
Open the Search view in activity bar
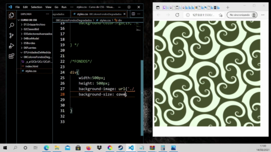(x=11, y=25)
